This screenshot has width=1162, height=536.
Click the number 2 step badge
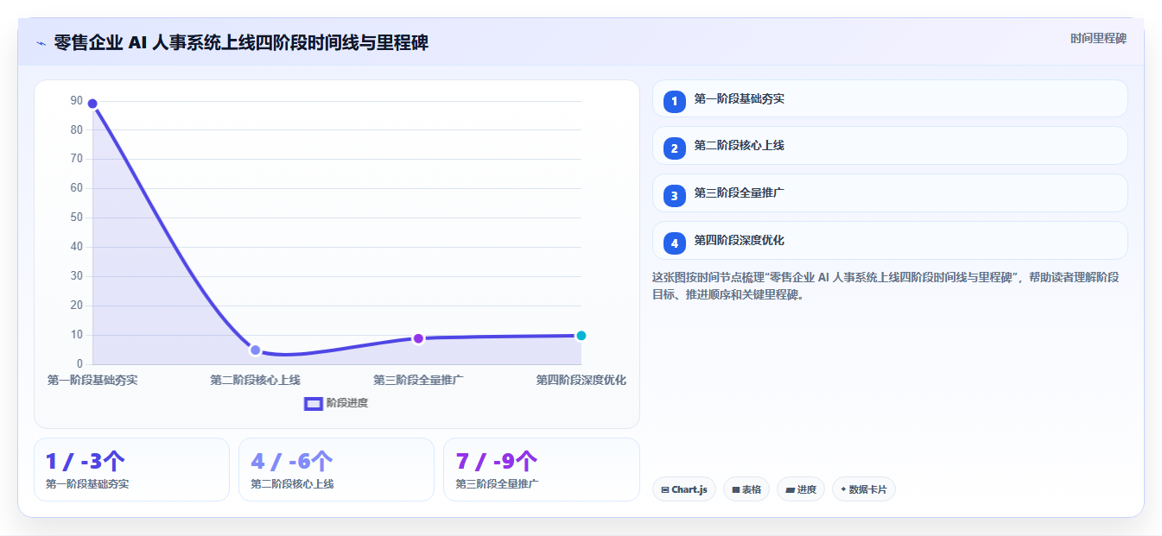click(x=675, y=148)
